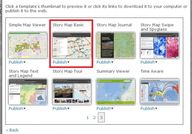
Task: Open the Story Map Journal thumbnail preview
Action: (116, 46)
